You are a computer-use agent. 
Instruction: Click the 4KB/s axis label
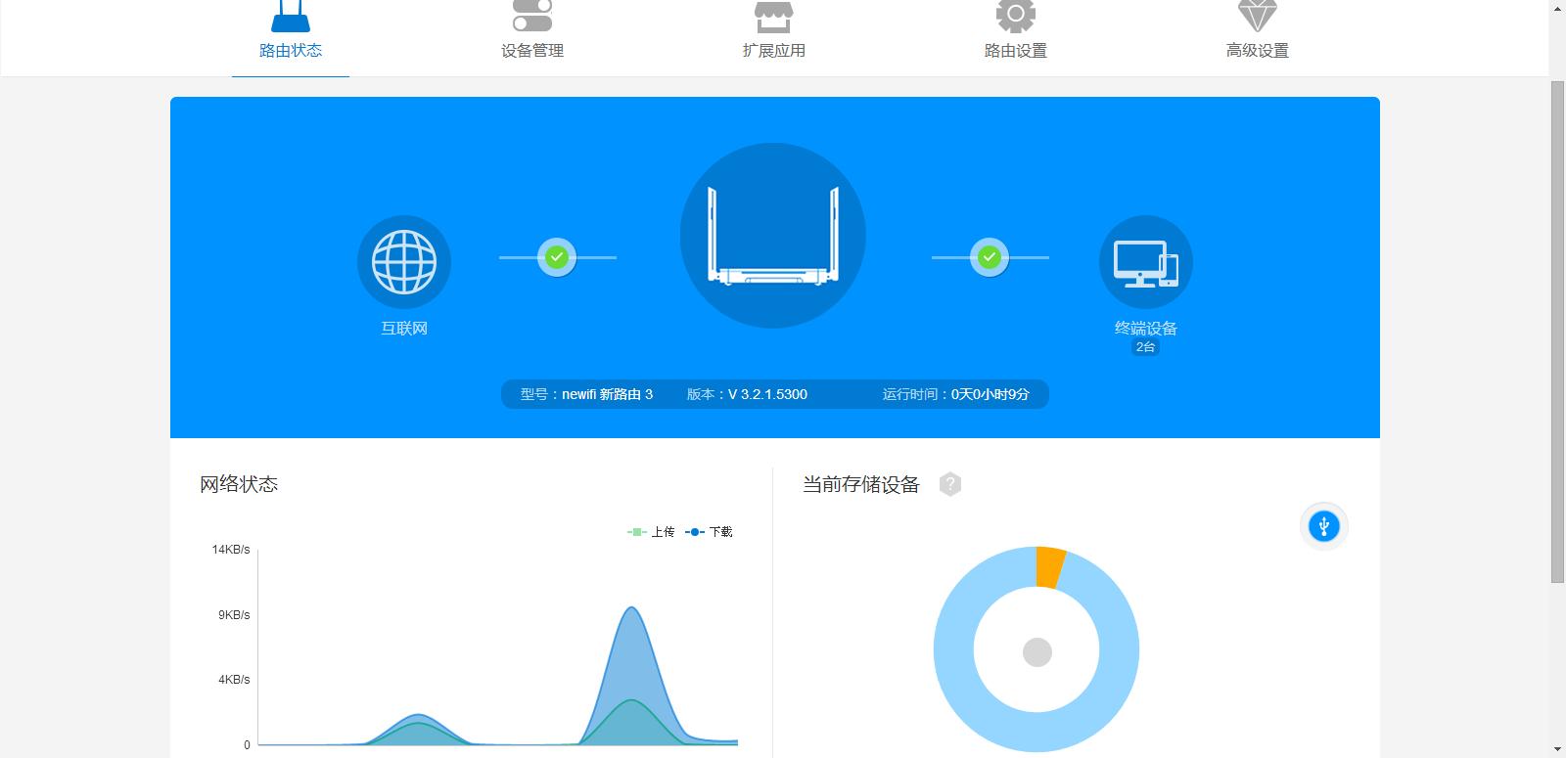pyautogui.click(x=234, y=680)
